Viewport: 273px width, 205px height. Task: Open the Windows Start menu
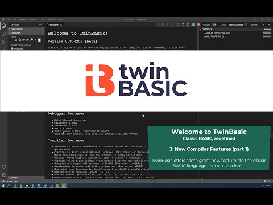3,186
